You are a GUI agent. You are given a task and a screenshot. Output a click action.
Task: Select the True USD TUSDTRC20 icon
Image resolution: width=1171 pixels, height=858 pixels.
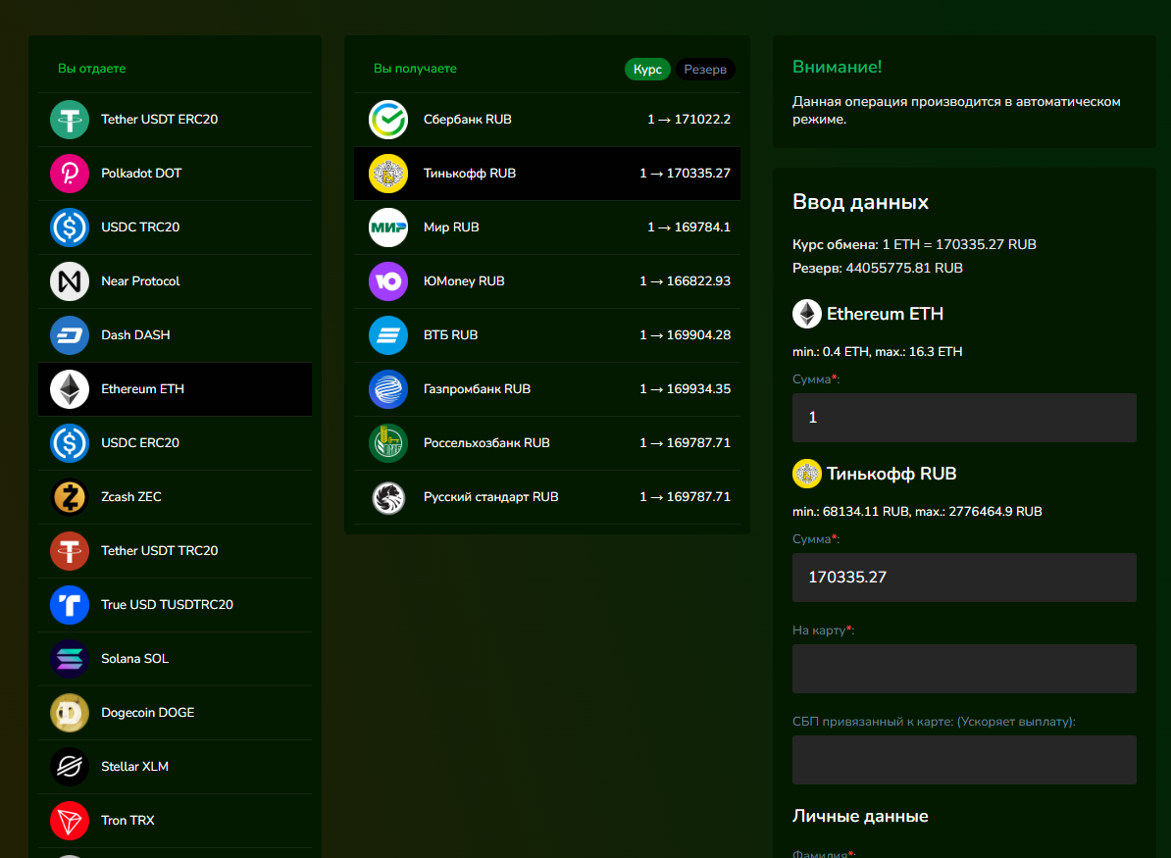pos(70,605)
